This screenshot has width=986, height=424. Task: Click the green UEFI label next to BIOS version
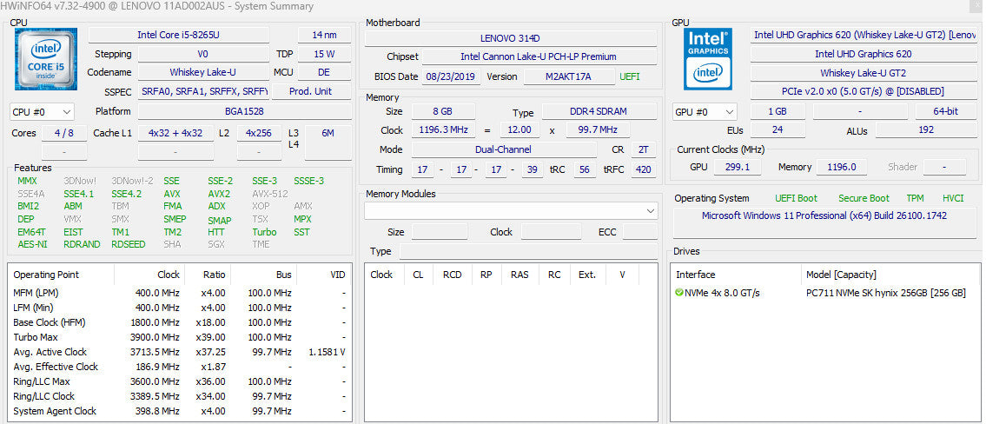point(630,76)
